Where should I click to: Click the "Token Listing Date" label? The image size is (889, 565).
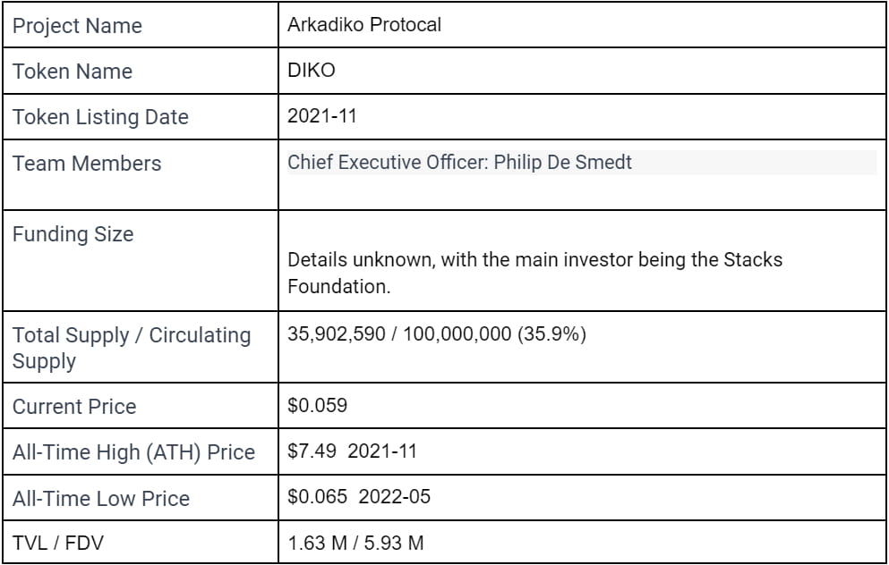[x=100, y=117]
